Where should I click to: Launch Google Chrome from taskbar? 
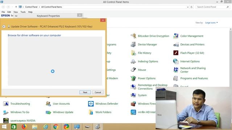pyautogui.click(x=56, y=127)
